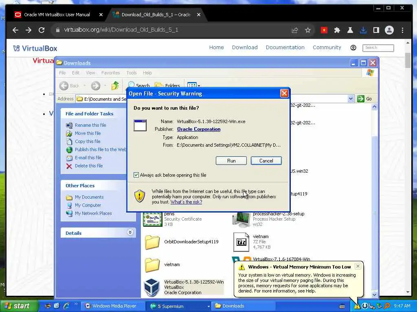Open the Help menu in Downloads window
This screenshot has width=417, height=312.
point(147,73)
